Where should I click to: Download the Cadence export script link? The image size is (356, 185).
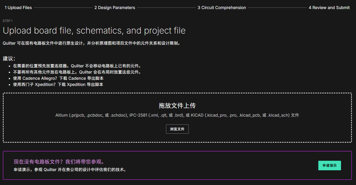click(x=81, y=78)
